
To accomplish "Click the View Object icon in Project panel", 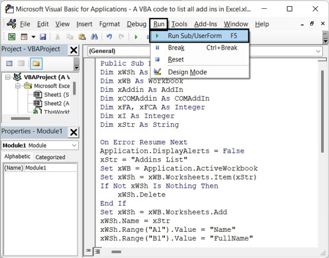I will click(21, 63).
